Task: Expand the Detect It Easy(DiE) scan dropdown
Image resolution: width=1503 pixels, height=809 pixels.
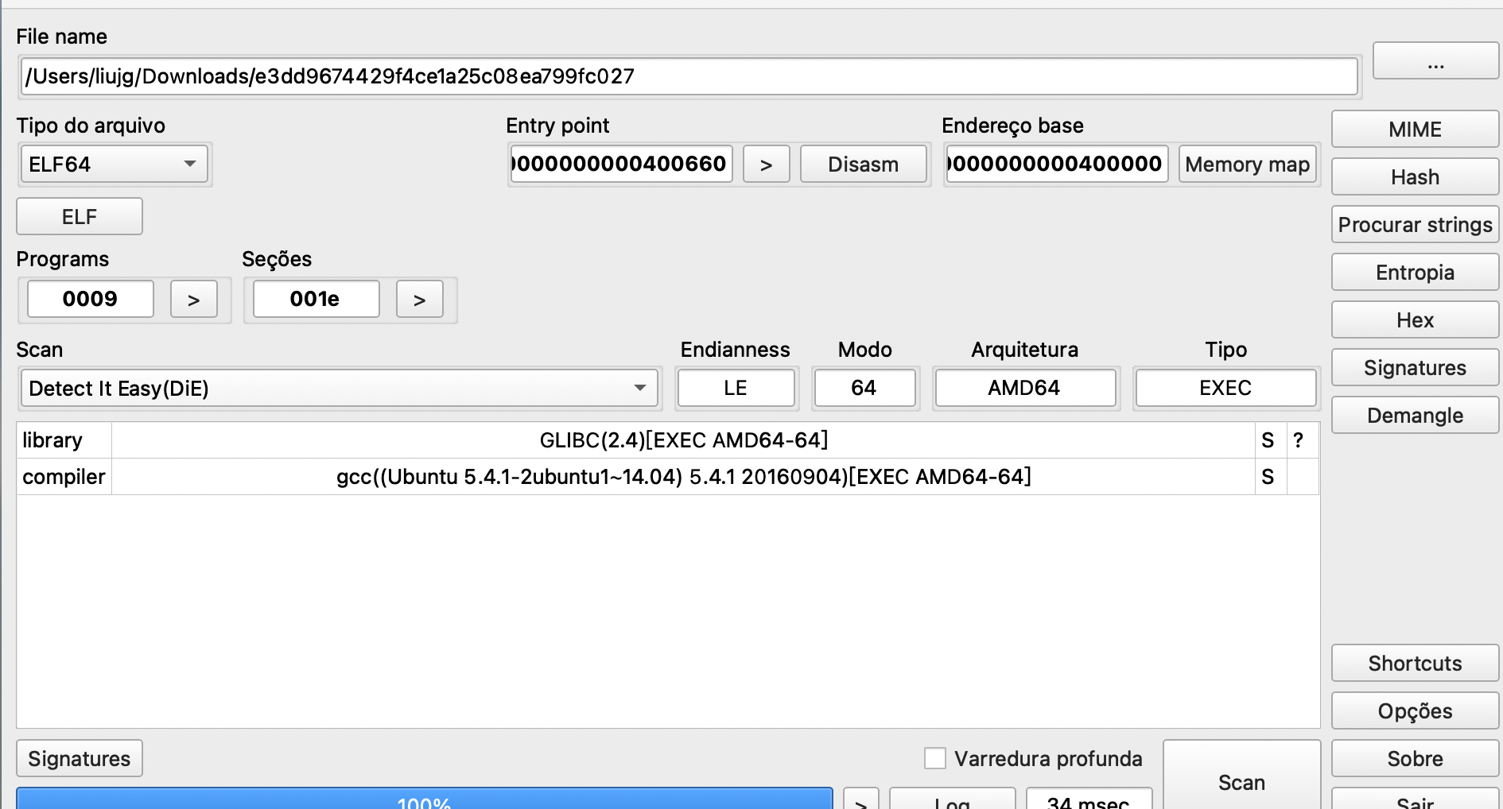Action: coord(340,389)
